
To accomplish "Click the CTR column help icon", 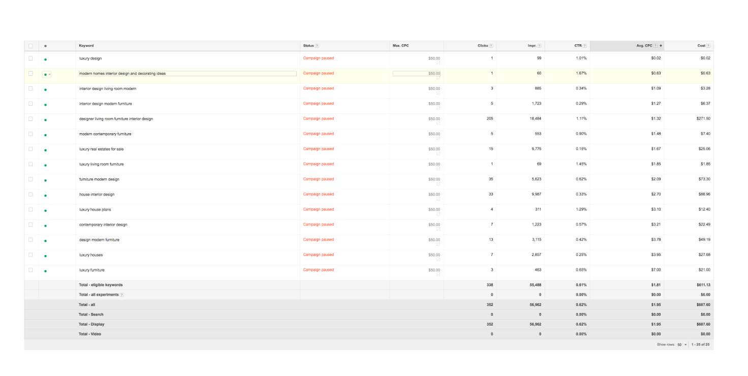I will point(585,46).
